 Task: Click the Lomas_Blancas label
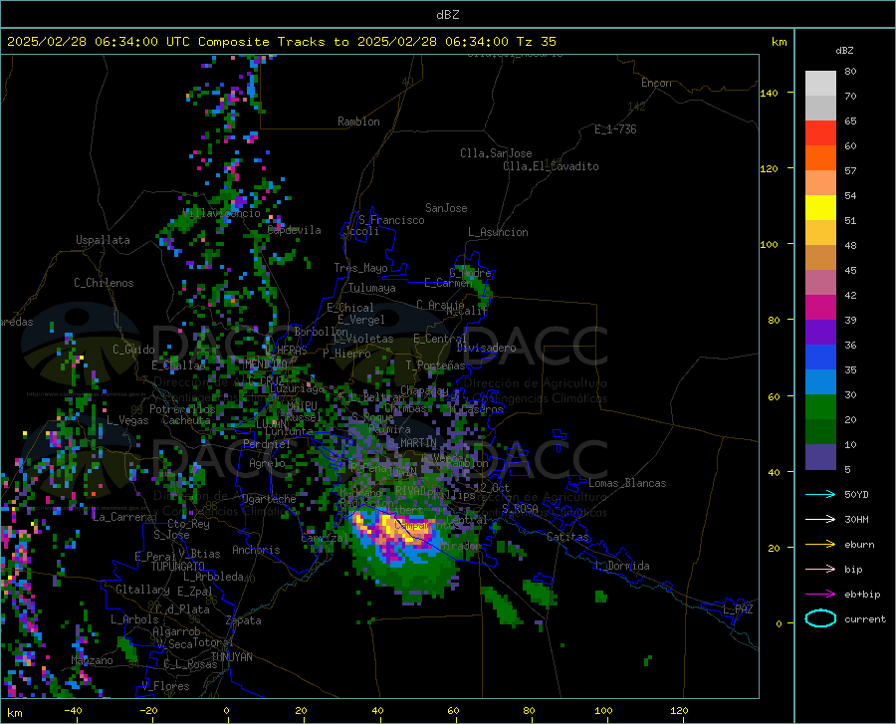point(627,483)
